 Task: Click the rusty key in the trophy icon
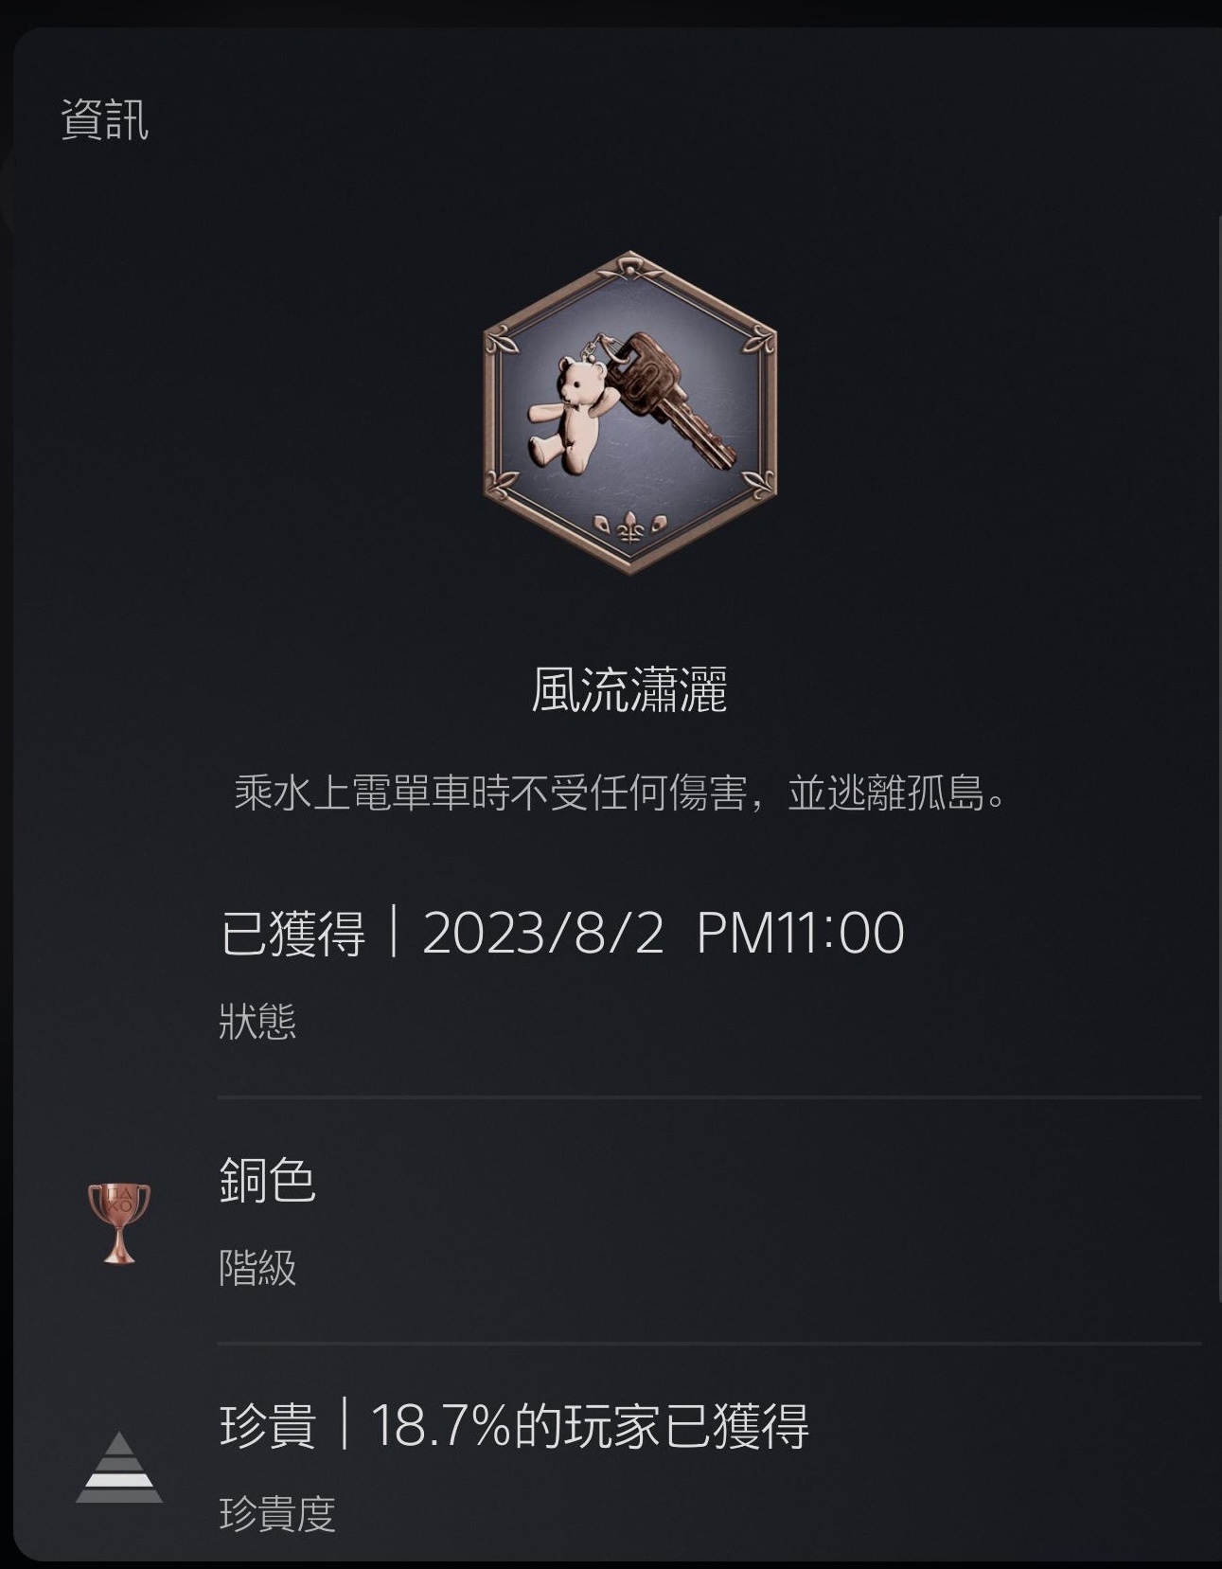pyautogui.click(x=669, y=396)
